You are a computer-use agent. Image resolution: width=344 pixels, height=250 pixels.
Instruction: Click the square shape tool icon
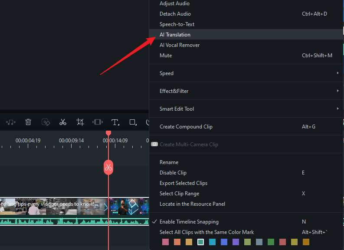point(133,122)
